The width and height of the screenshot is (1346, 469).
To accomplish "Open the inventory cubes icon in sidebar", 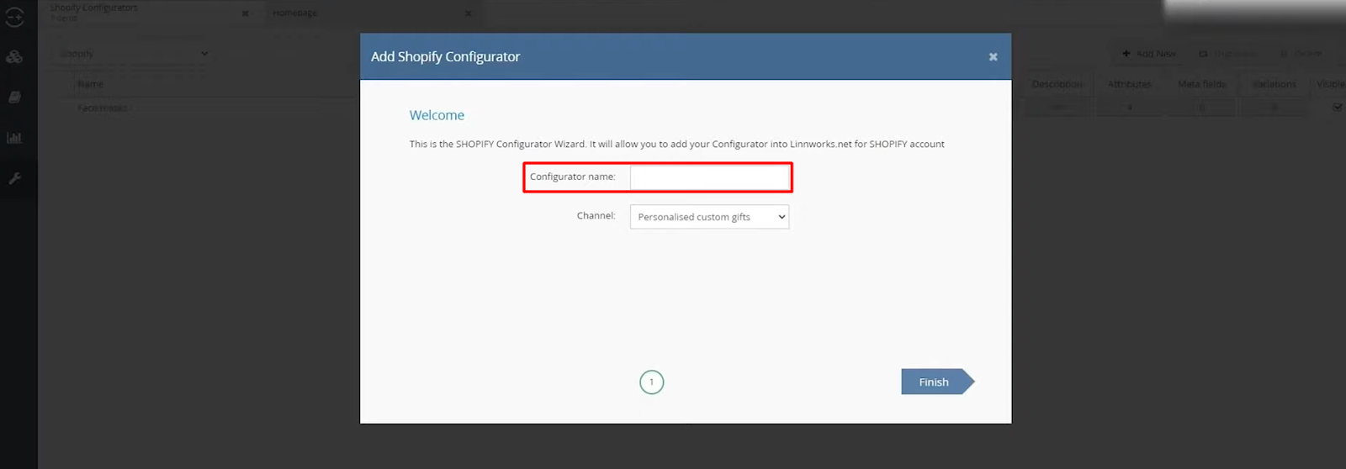I will tap(14, 57).
